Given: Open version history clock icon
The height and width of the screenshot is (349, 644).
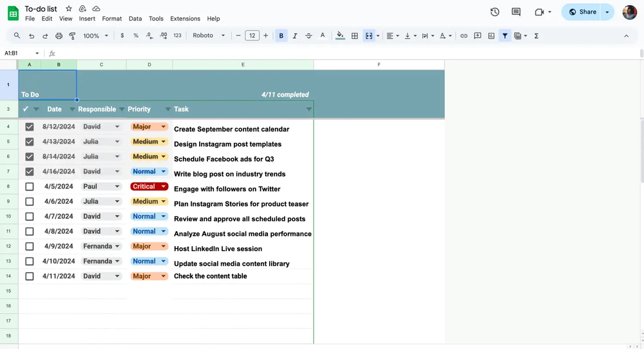Looking at the screenshot, I should 495,12.
